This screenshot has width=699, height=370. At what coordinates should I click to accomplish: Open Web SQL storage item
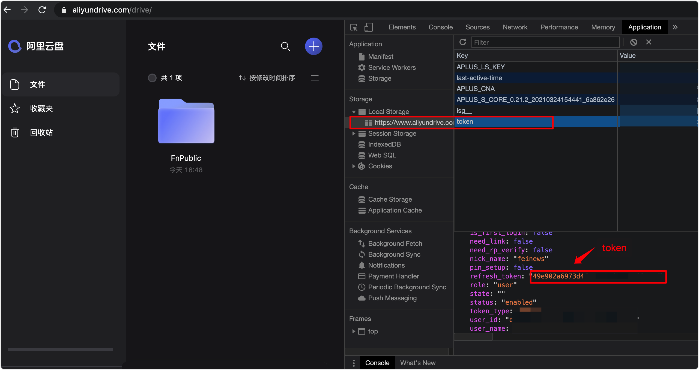pos(382,155)
